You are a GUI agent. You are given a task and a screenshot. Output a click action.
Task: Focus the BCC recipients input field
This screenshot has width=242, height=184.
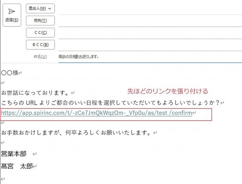pos(150,45)
